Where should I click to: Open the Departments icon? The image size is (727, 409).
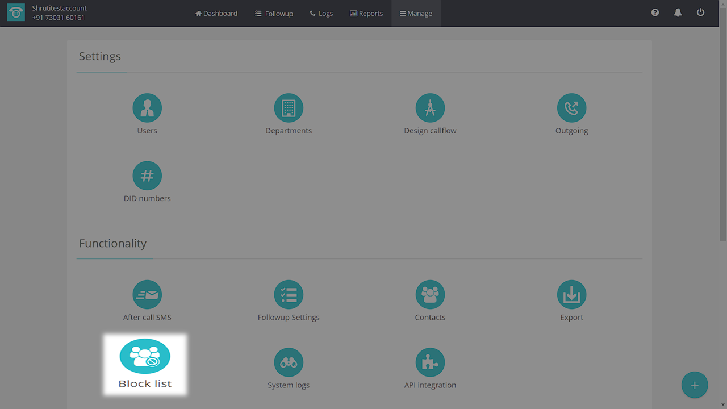coord(289,108)
